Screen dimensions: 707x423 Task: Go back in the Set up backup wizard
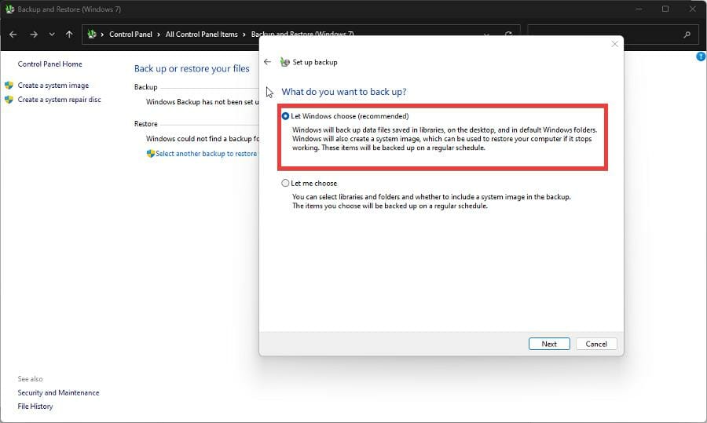(267, 62)
